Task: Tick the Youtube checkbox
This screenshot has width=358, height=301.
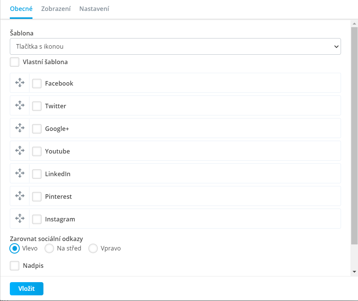Action: point(37,151)
